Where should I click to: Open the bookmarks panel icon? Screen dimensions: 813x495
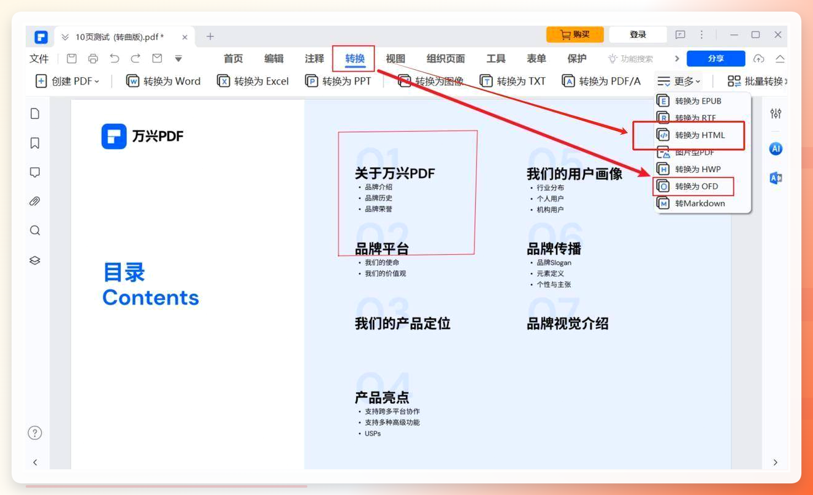(35, 143)
